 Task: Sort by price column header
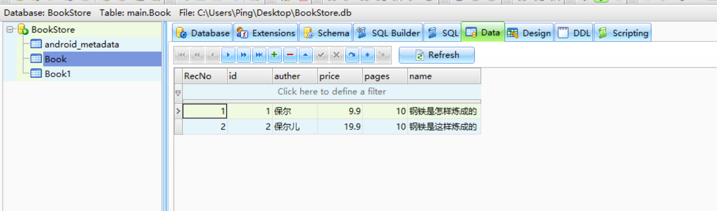[x=340, y=76]
